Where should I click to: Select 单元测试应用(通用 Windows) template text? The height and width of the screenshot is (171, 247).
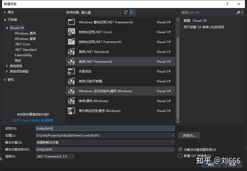(x=100, y=111)
